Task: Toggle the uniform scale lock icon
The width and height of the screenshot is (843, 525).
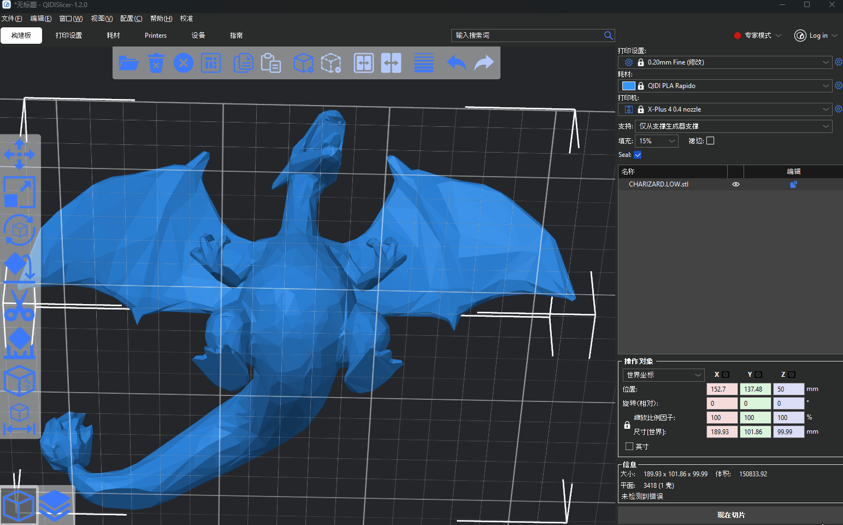Action: 627,425
